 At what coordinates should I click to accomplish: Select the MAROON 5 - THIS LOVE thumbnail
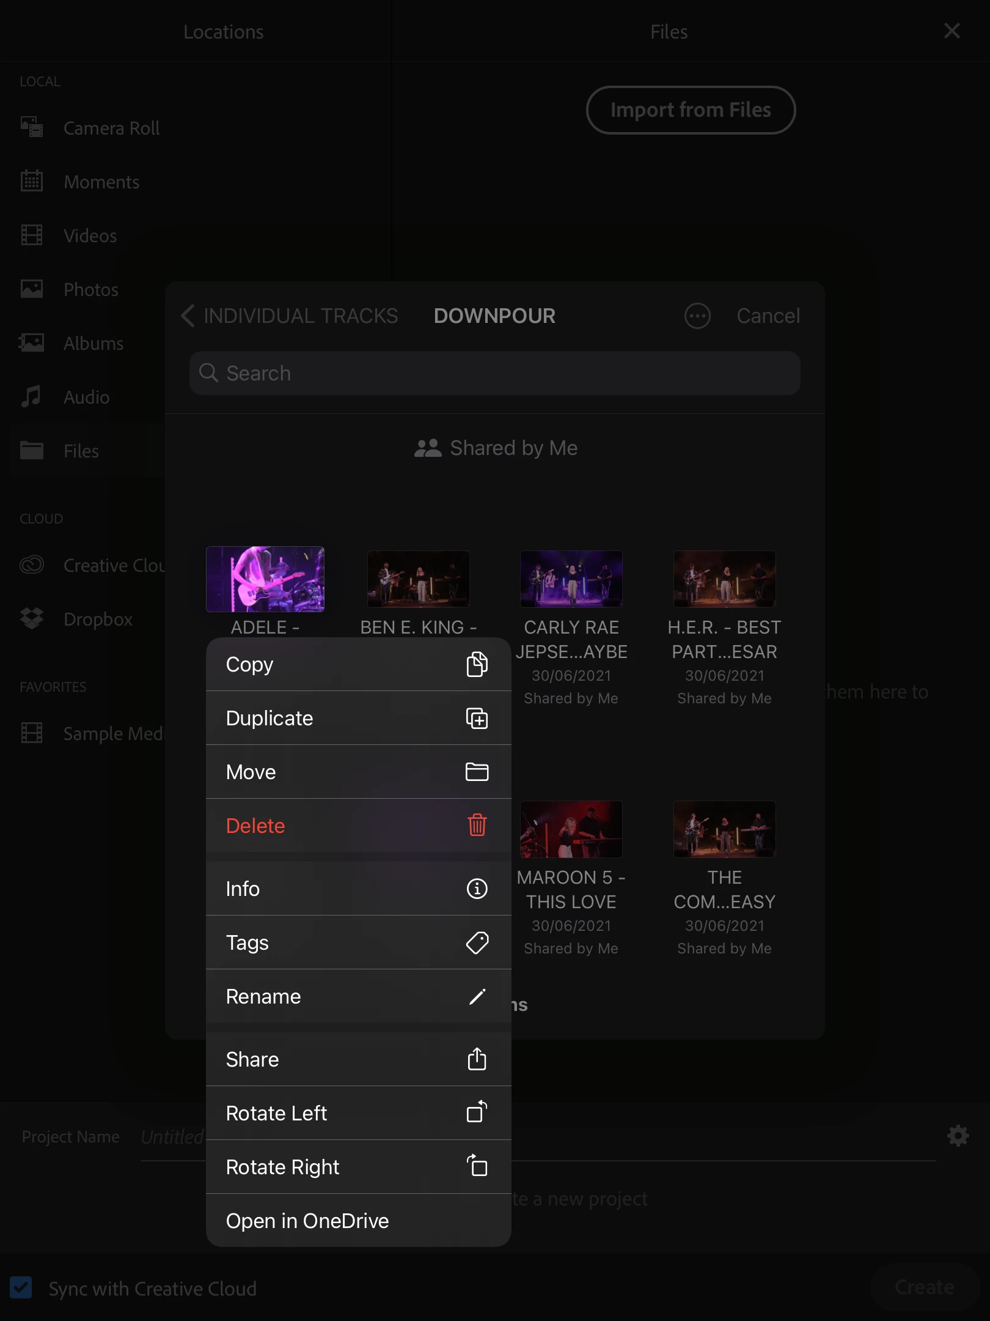(x=571, y=829)
